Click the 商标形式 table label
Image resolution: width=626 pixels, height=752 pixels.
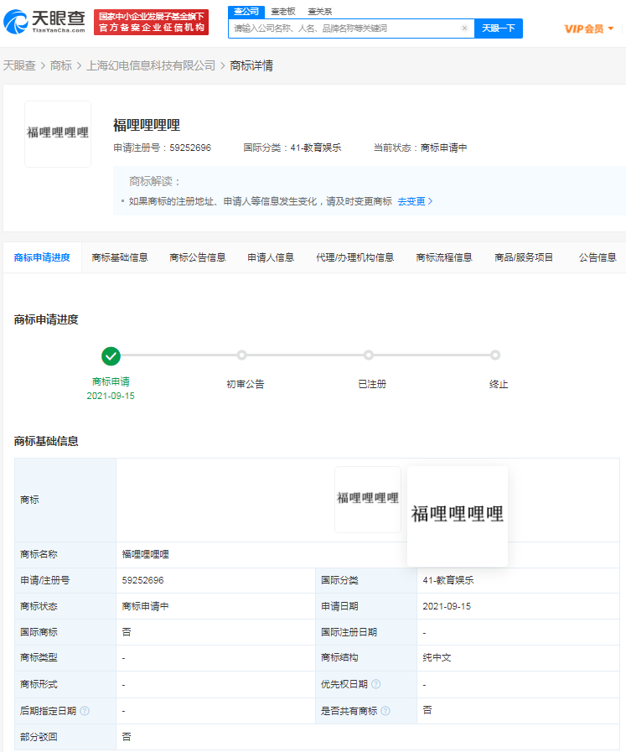(x=39, y=684)
